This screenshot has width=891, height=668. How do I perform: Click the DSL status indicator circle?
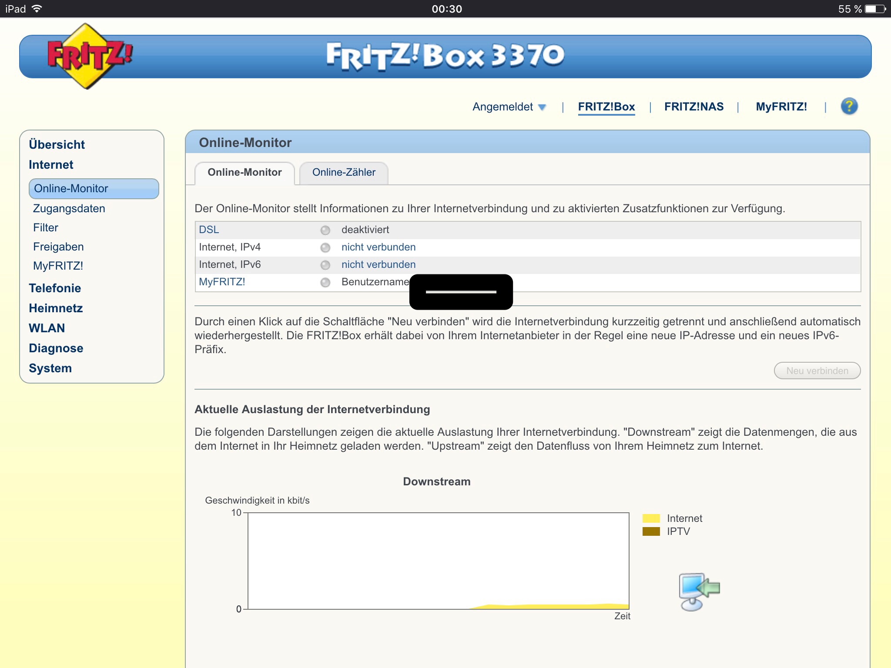click(x=325, y=230)
